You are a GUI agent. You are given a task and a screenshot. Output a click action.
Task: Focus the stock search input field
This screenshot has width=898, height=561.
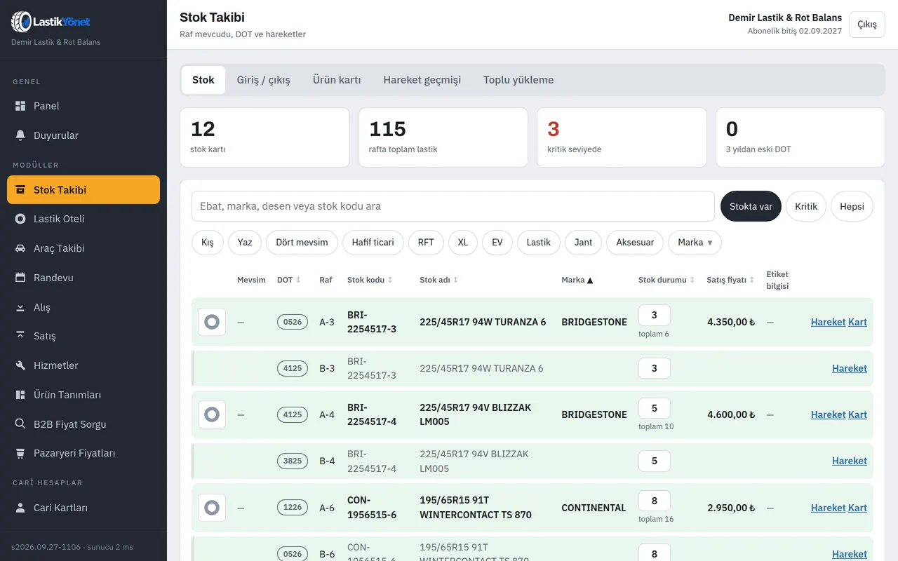pos(453,206)
